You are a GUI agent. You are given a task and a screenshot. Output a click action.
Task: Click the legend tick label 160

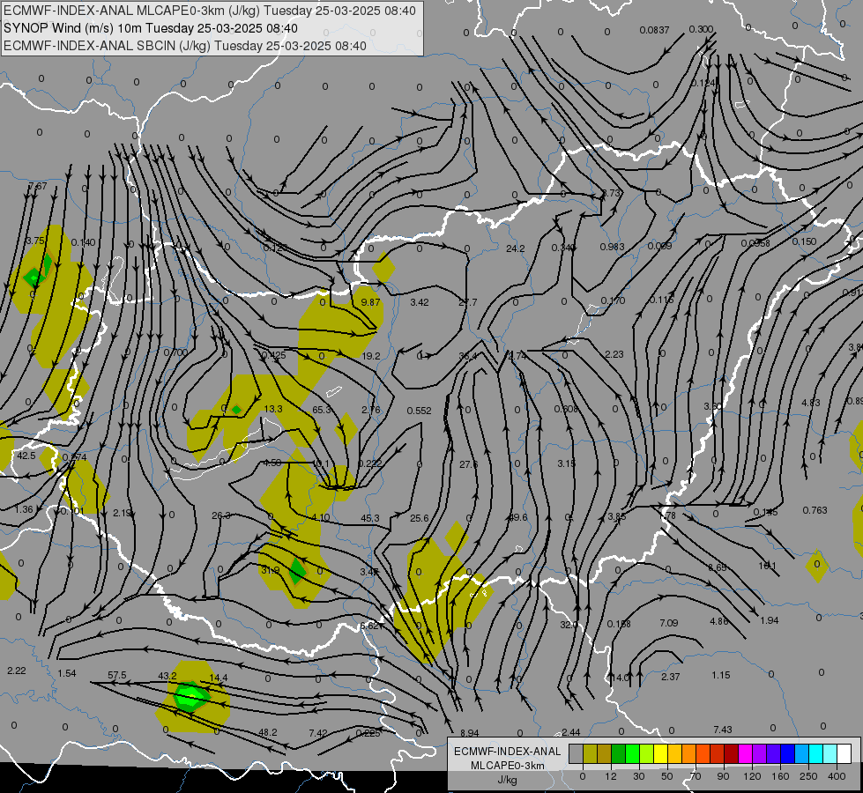point(780,776)
